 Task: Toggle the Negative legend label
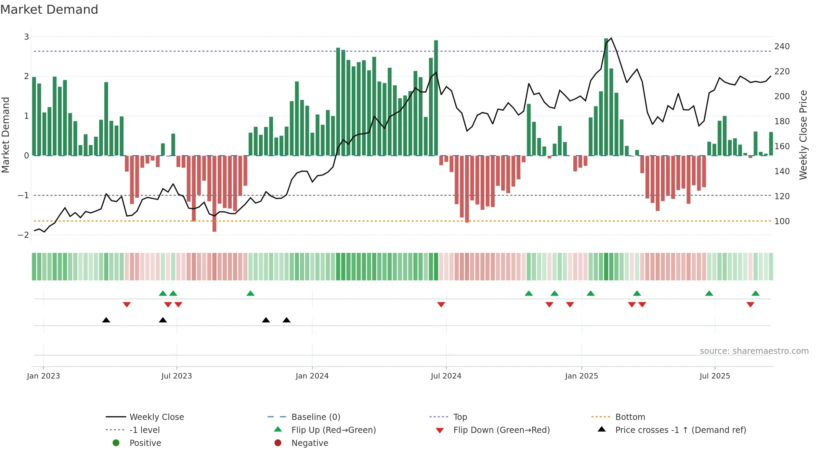point(310,443)
